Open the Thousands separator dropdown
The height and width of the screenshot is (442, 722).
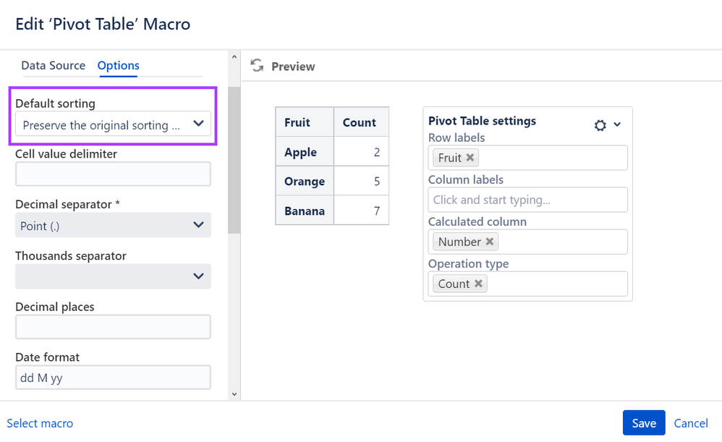click(x=113, y=276)
